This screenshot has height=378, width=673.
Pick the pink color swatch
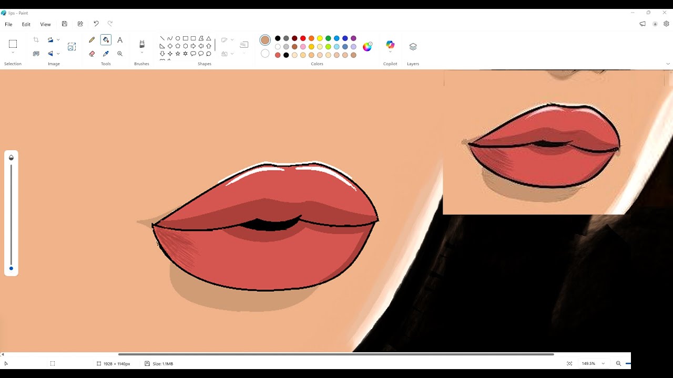(303, 47)
